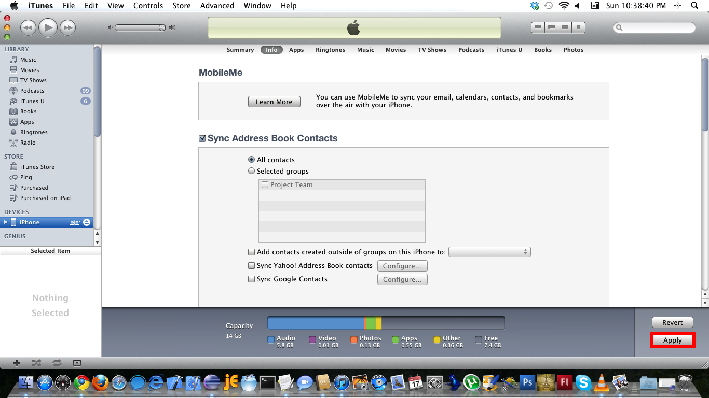Skip to next track button
Image resolution: width=709 pixels, height=398 pixels.
(x=67, y=27)
